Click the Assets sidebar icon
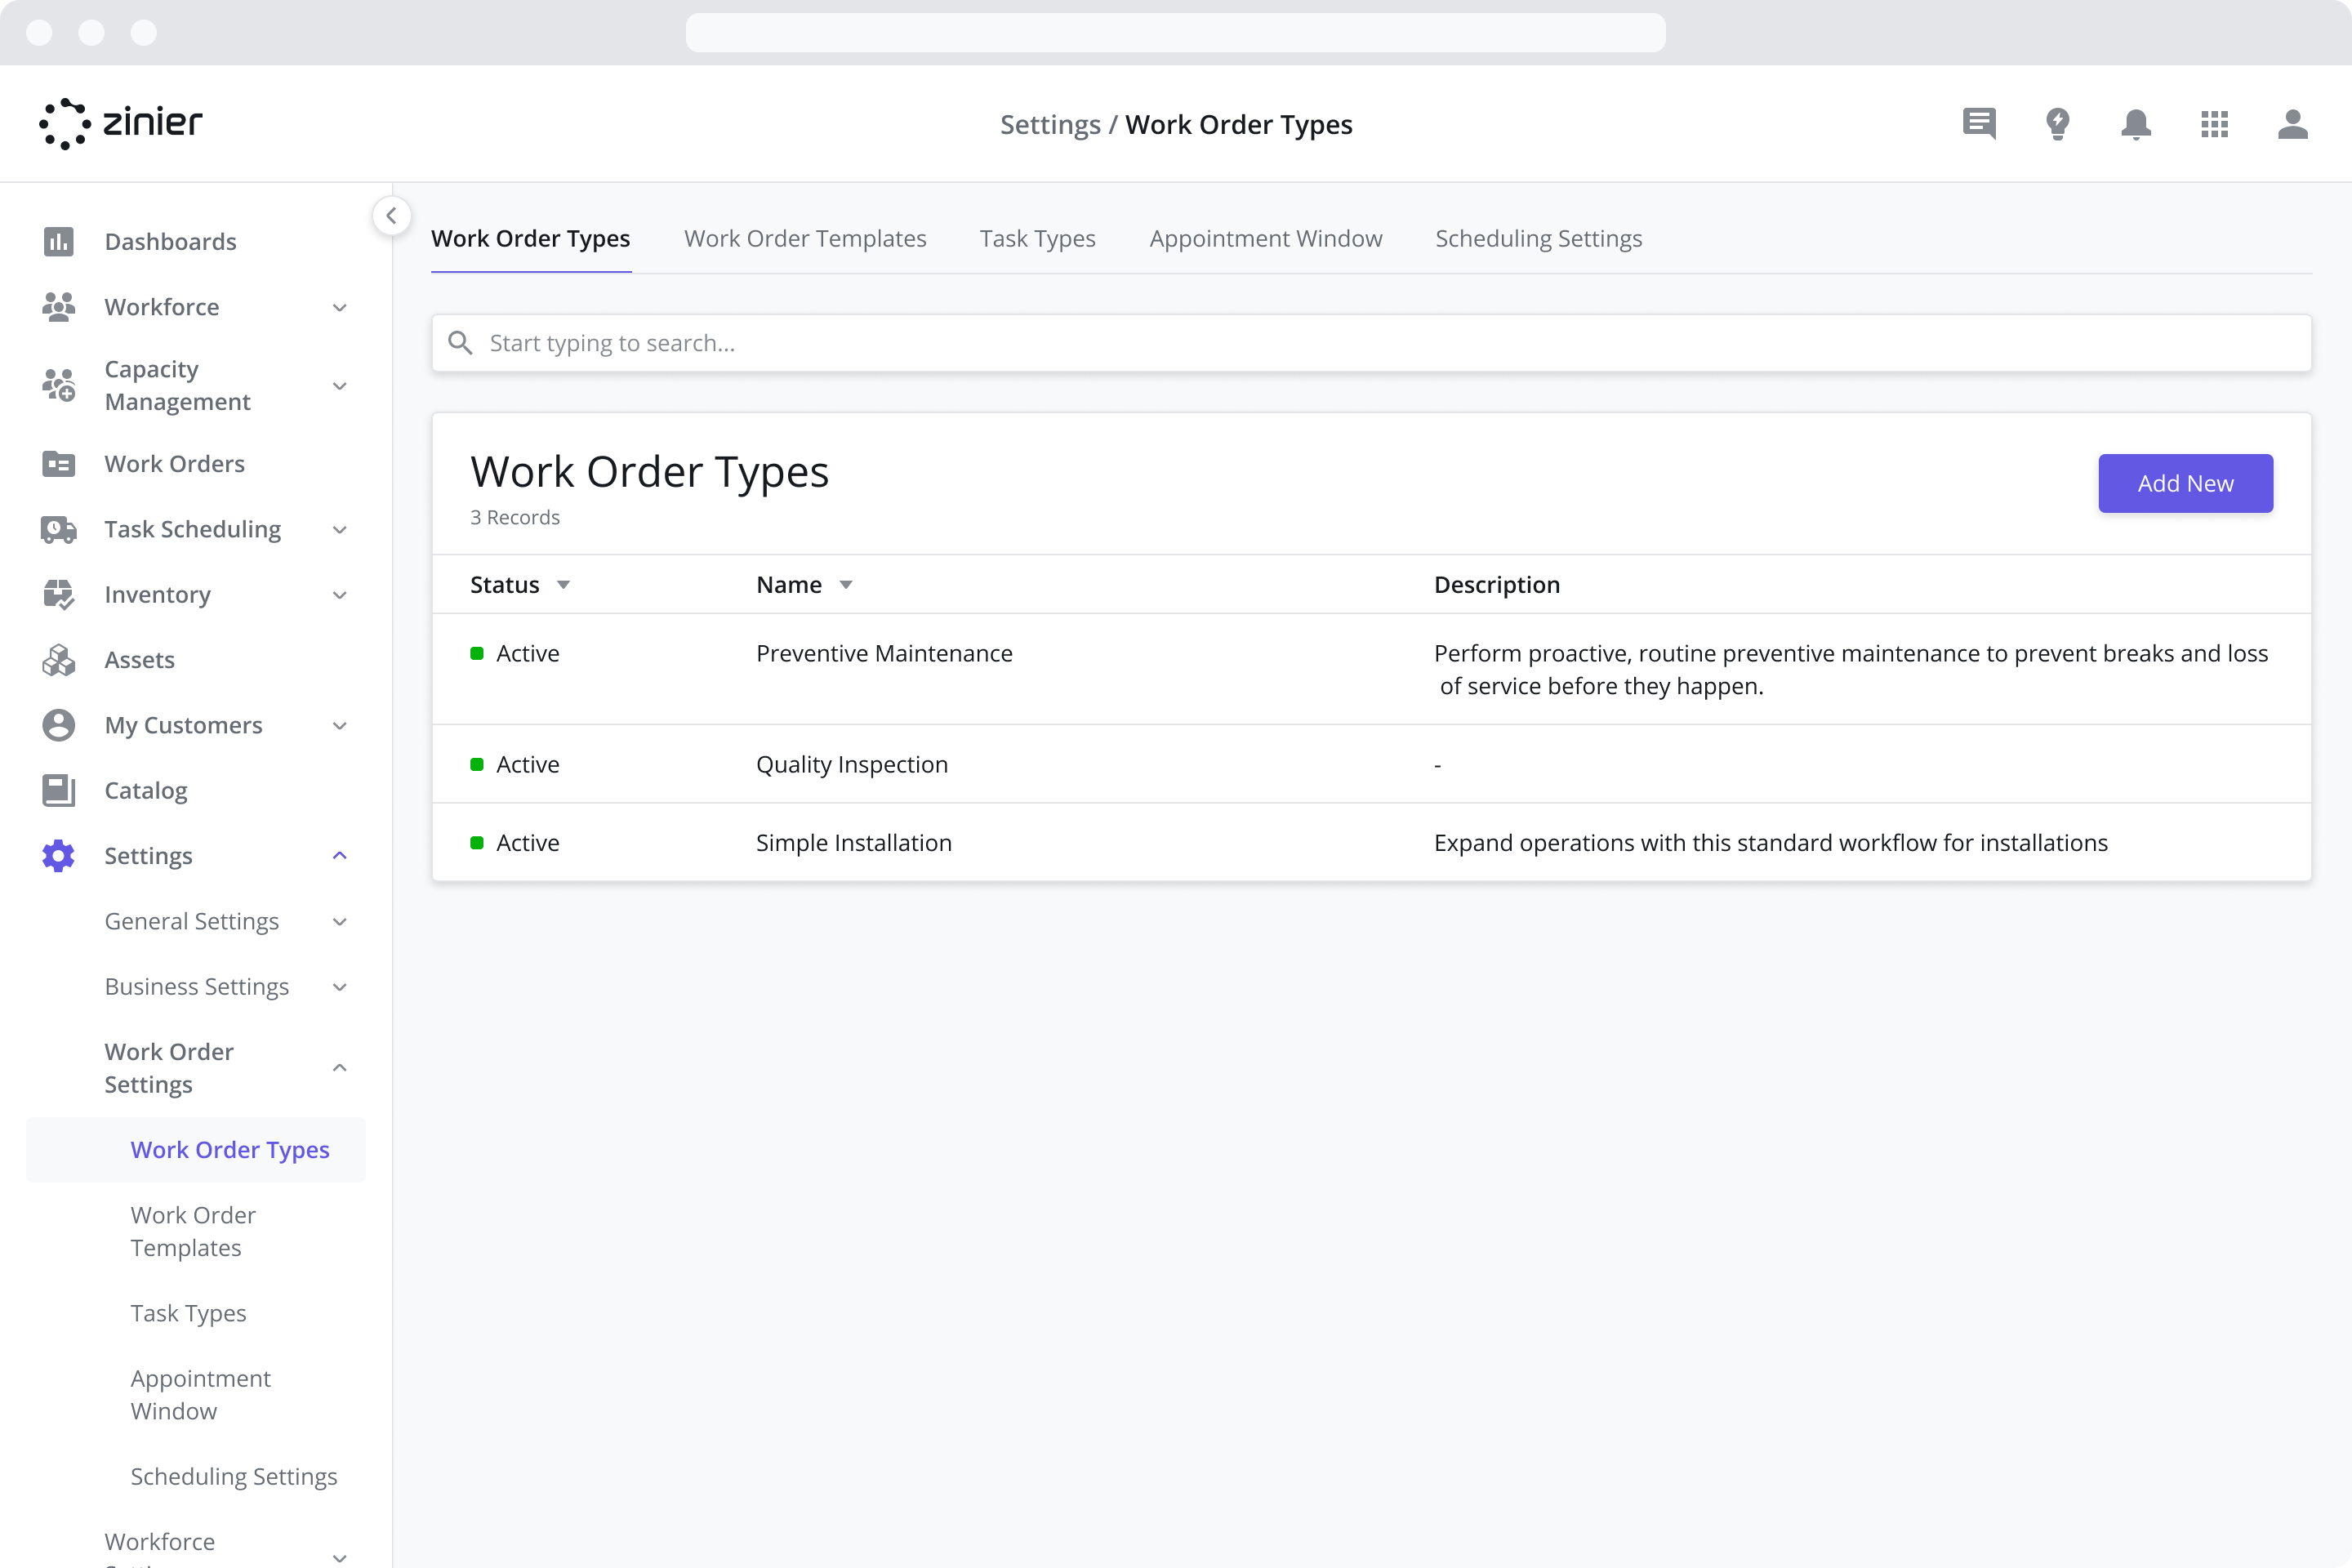This screenshot has width=2352, height=1568. [58, 659]
